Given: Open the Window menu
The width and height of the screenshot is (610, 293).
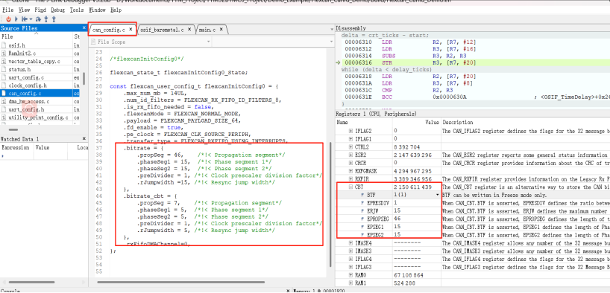Looking at the screenshot, I should [x=97, y=10].
